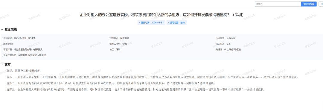This screenshot has height=111, width=323.
Task: Click the 情形三 paragraph
Action: click(136, 89)
